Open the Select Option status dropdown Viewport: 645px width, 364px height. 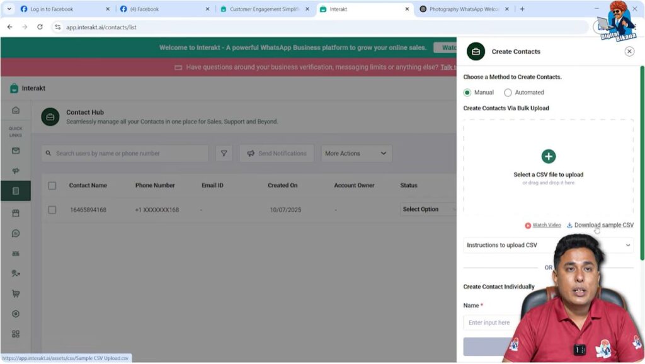[x=428, y=209]
